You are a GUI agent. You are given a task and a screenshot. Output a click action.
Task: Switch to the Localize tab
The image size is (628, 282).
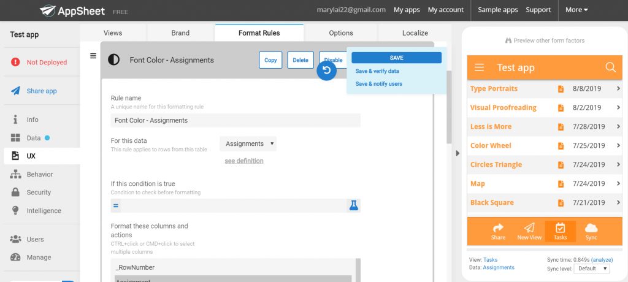point(415,33)
